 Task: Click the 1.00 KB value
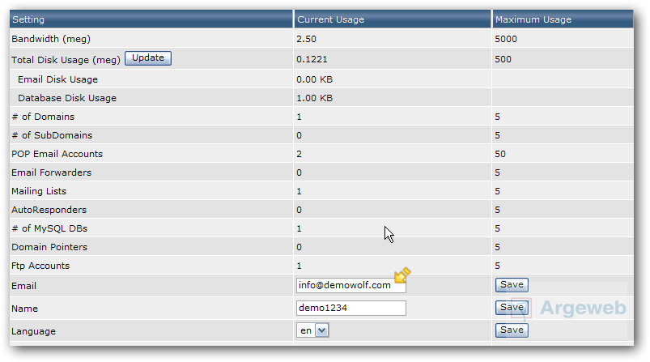[x=315, y=98]
